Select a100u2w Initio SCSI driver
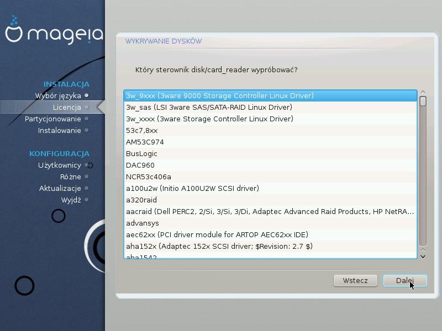Viewport: 442px width, 331px height. coord(270,188)
